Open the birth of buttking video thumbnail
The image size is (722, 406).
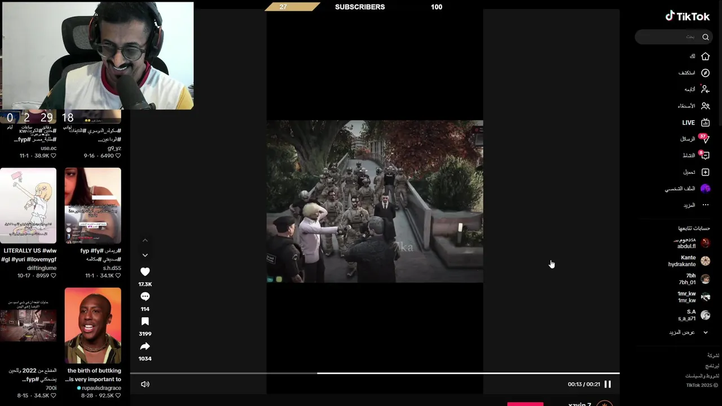click(93, 325)
